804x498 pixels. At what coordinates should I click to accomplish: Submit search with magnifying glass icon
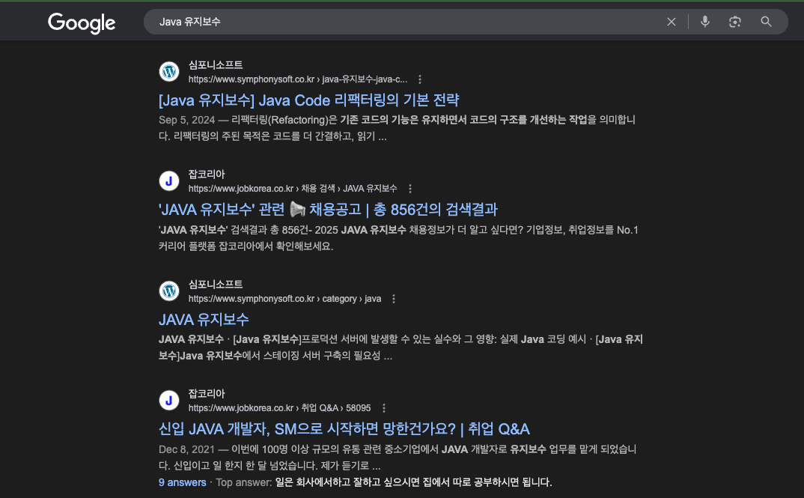point(766,22)
